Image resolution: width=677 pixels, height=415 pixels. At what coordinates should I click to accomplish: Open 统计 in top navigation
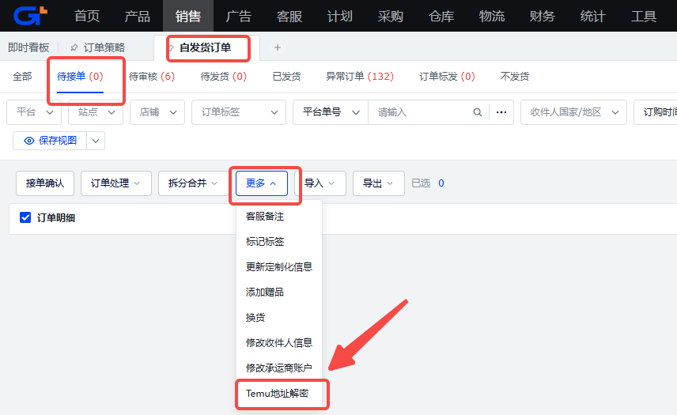593,16
